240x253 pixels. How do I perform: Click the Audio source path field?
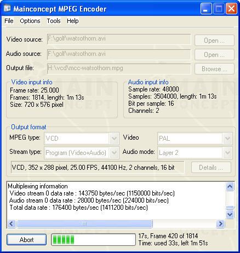[x=119, y=54]
